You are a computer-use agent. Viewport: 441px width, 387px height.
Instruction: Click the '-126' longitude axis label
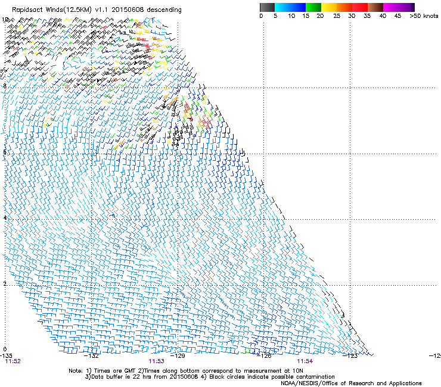[x=264, y=356]
